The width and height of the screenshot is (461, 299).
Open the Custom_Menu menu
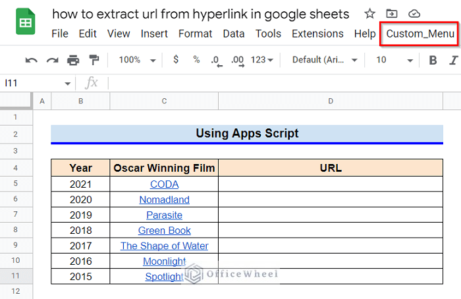420,34
